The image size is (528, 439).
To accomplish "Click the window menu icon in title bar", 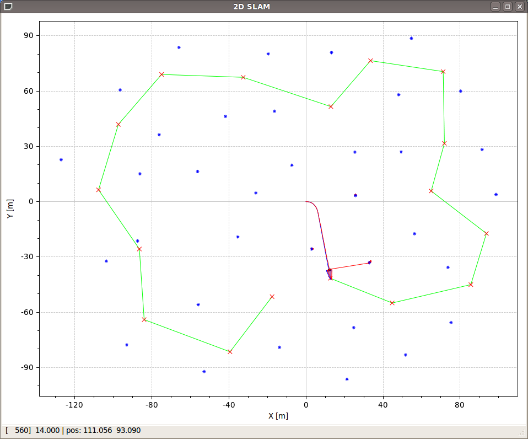I will pos(8,7).
